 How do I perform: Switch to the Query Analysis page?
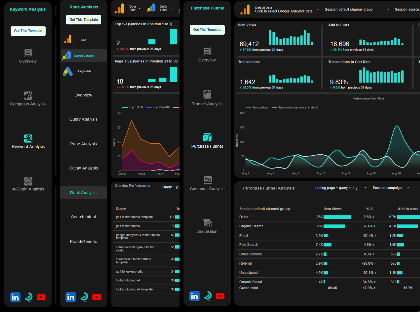tap(83, 119)
